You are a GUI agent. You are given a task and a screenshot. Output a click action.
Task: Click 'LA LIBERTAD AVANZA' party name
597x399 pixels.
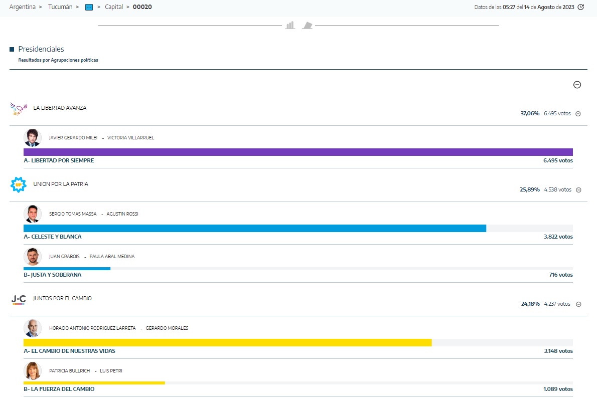tap(60, 108)
